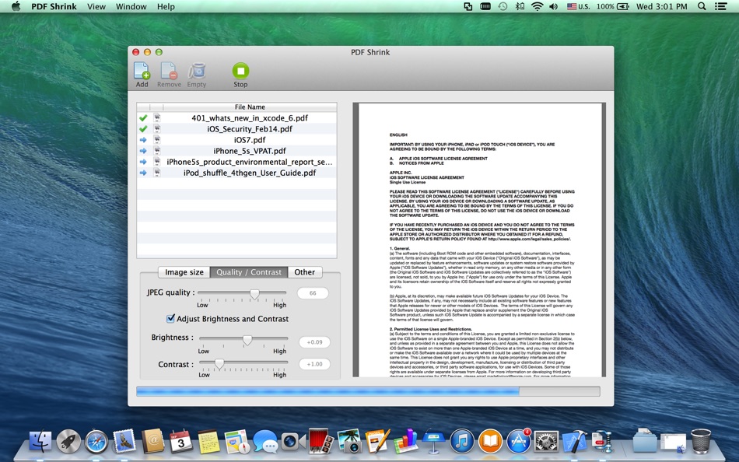
Task: Click the Contrast slider knob
Action: point(219,363)
